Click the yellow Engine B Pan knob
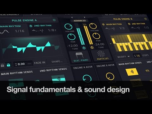The width and height of the screenshot is (152, 114). pyautogui.click(x=96, y=36)
